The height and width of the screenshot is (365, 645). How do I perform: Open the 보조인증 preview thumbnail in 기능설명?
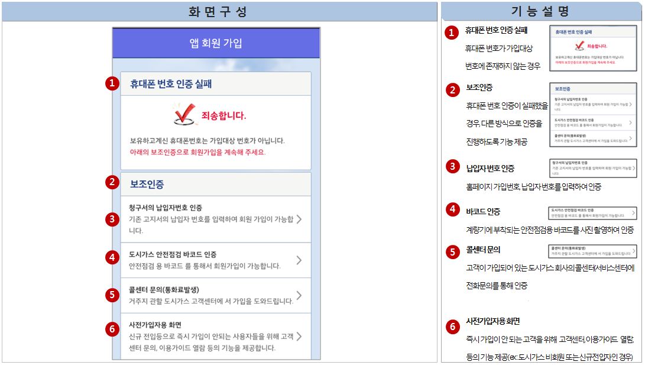coord(593,115)
